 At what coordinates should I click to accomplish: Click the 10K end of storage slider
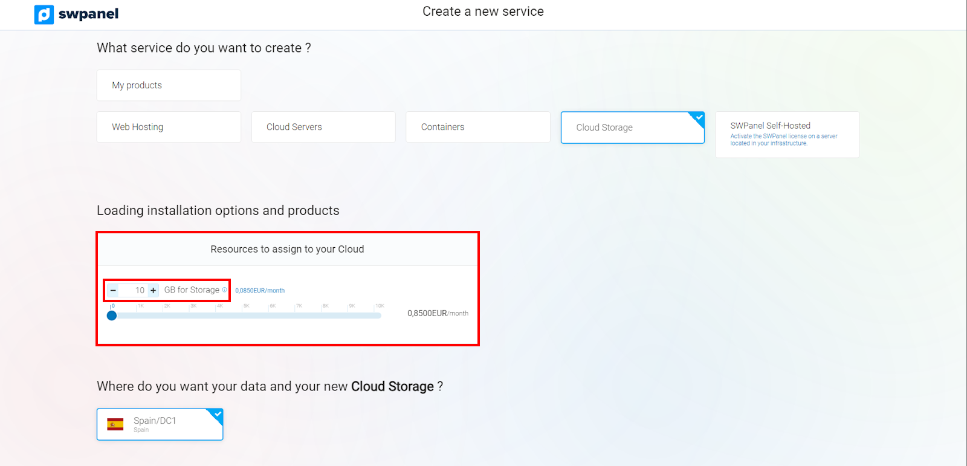tap(379, 316)
